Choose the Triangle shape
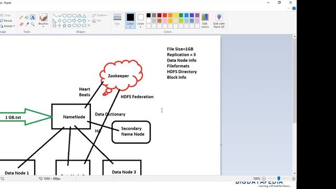336x189 pixels. pyautogui.click(x=84, y=16)
